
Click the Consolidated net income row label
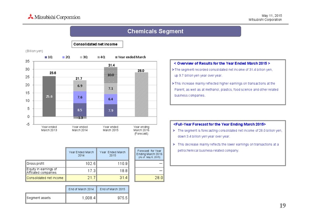point(45,178)
